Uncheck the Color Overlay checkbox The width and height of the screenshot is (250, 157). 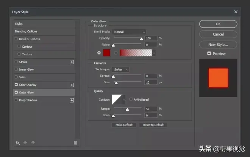pos(16,84)
